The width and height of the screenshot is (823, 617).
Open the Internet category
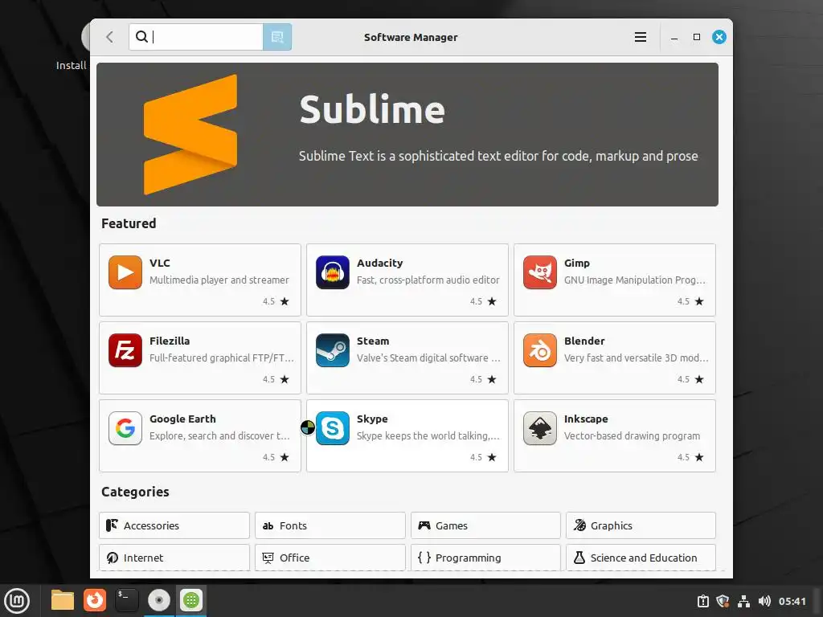pyautogui.click(x=174, y=558)
